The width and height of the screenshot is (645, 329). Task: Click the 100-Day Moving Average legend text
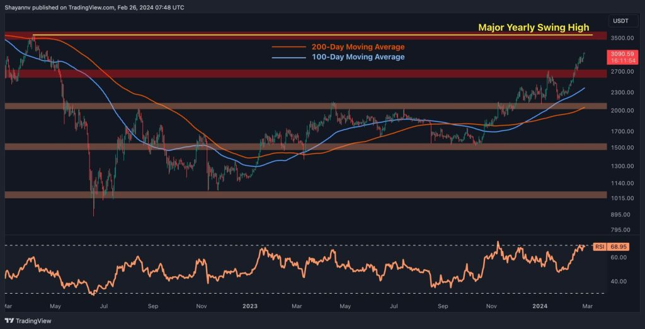pyautogui.click(x=358, y=57)
